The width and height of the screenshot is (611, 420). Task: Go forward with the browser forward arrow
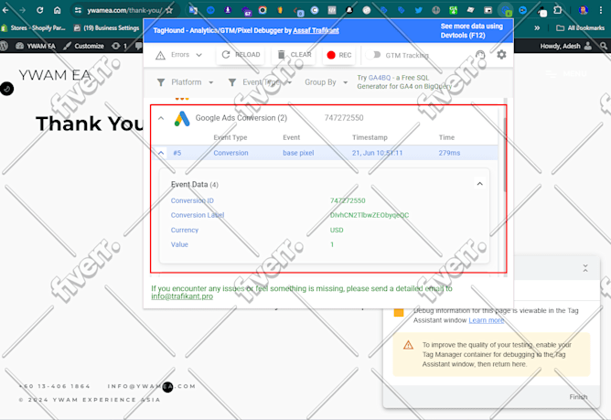pos(23,10)
